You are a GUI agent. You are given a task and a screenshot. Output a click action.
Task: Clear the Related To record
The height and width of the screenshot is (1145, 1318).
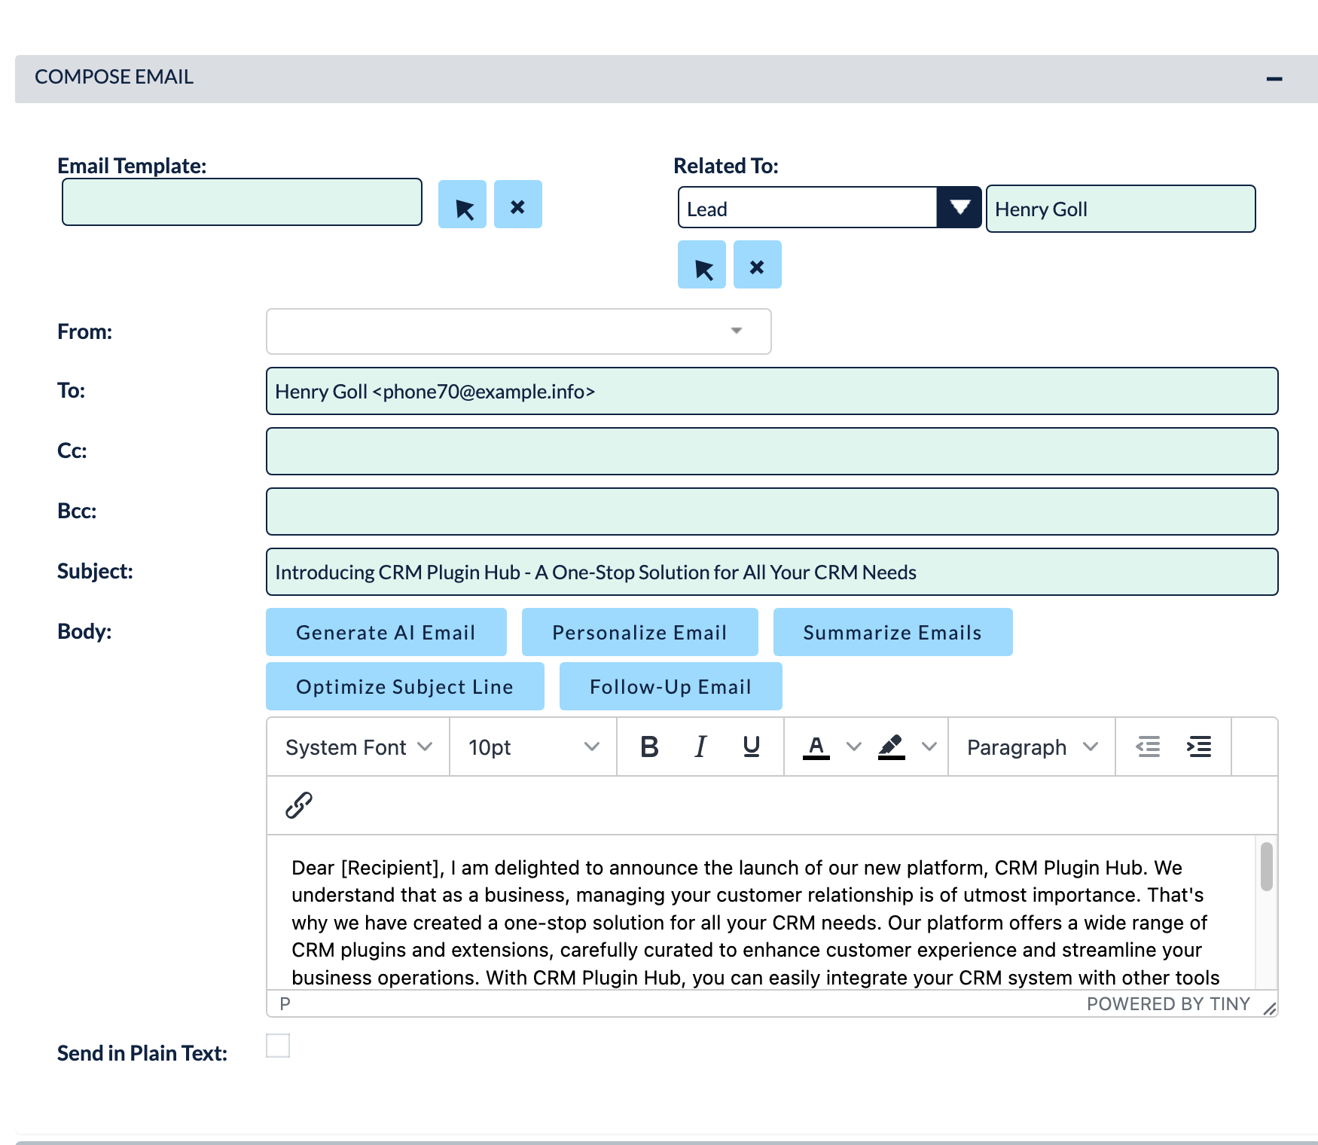click(758, 264)
